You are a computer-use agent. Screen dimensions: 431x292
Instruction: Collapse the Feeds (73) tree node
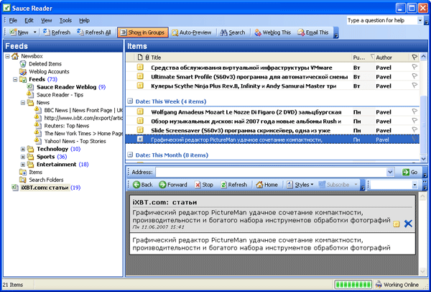[15, 79]
